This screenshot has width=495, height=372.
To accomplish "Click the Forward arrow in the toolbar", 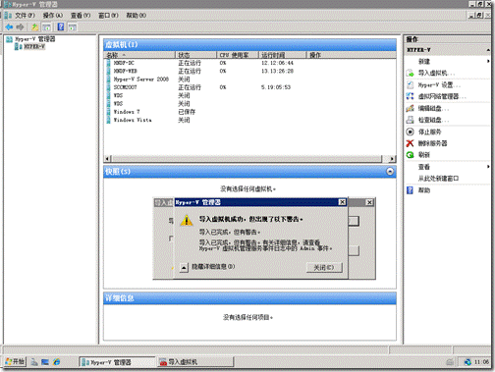I will 20,27.
